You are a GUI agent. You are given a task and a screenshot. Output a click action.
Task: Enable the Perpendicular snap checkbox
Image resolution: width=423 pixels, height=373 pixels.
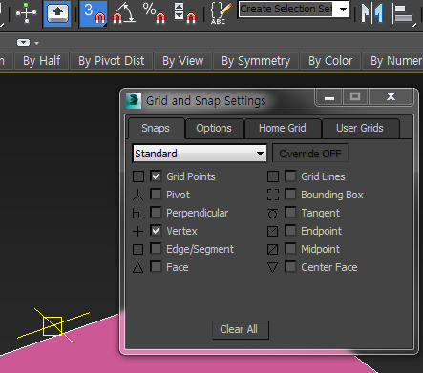tap(156, 212)
